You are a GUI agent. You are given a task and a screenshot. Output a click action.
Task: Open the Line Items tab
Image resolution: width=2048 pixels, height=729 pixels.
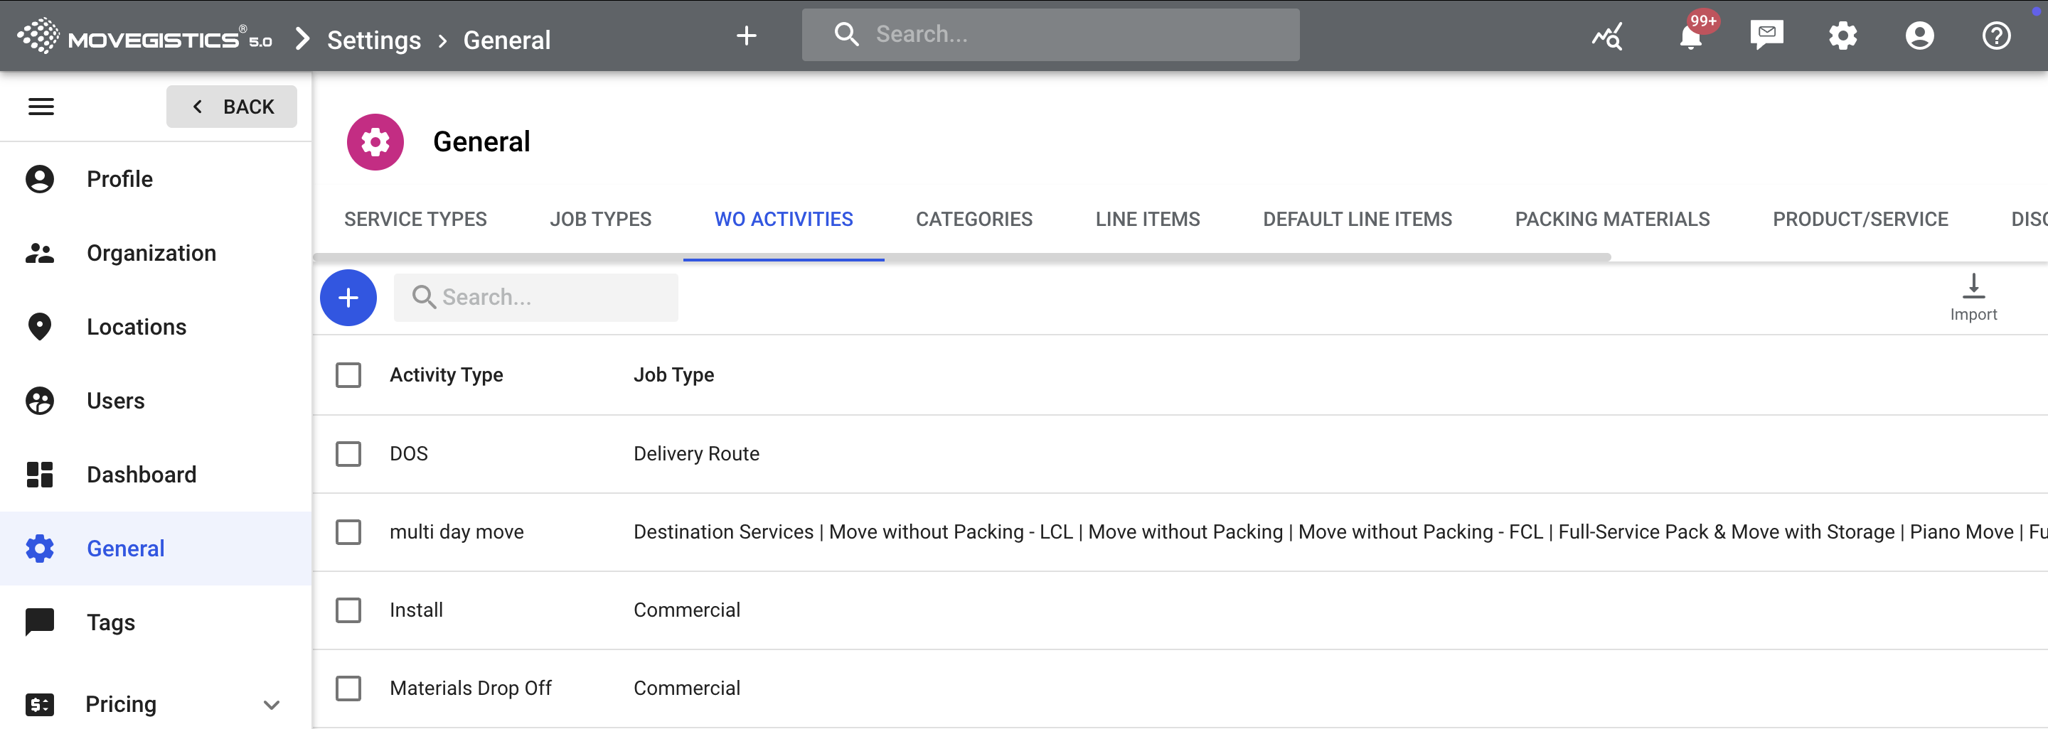point(1147,219)
